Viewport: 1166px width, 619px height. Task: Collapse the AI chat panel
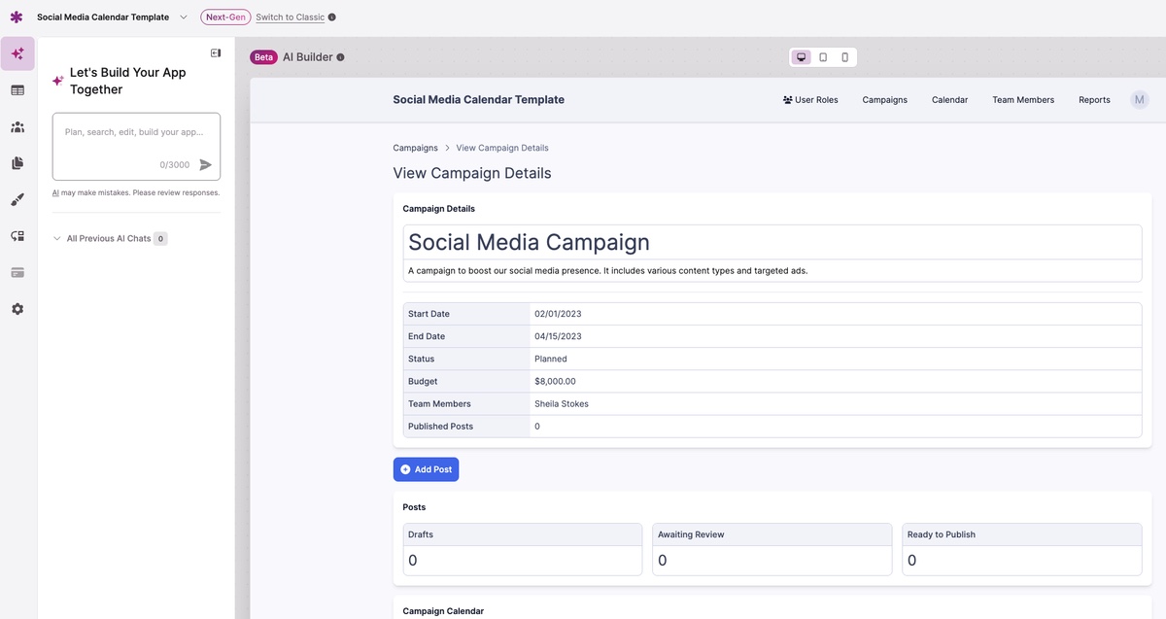coord(216,52)
